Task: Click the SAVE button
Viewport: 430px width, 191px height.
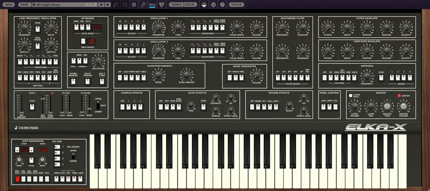Action: click(24, 5)
